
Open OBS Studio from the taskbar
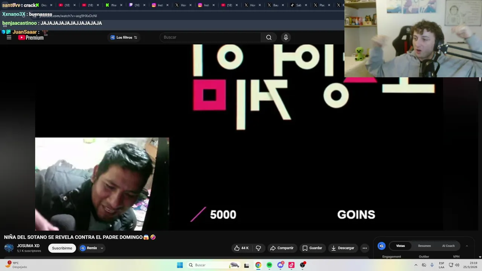(x=303, y=265)
